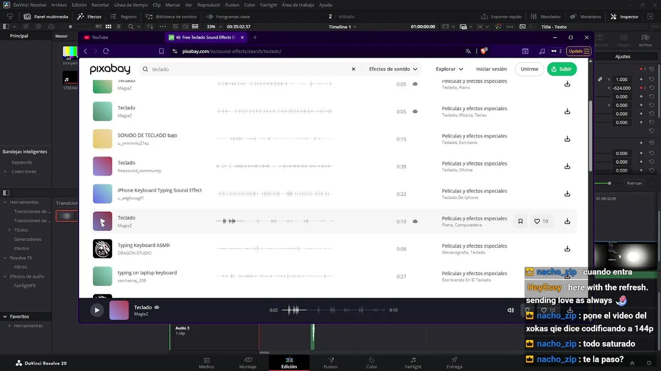
Task: Open the 'Typing Keyboard ASMR' thumbnail
Action: pos(102,249)
